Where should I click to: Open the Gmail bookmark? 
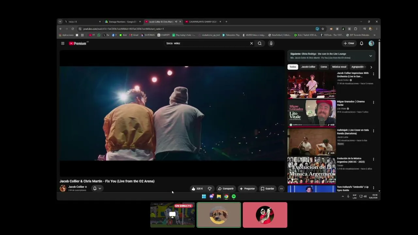[x=134, y=35]
